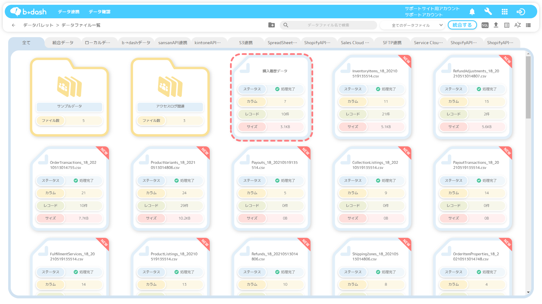This screenshot has height=304, width=542.
Task: Go back with the left arrow
Action: click(13, 25)
